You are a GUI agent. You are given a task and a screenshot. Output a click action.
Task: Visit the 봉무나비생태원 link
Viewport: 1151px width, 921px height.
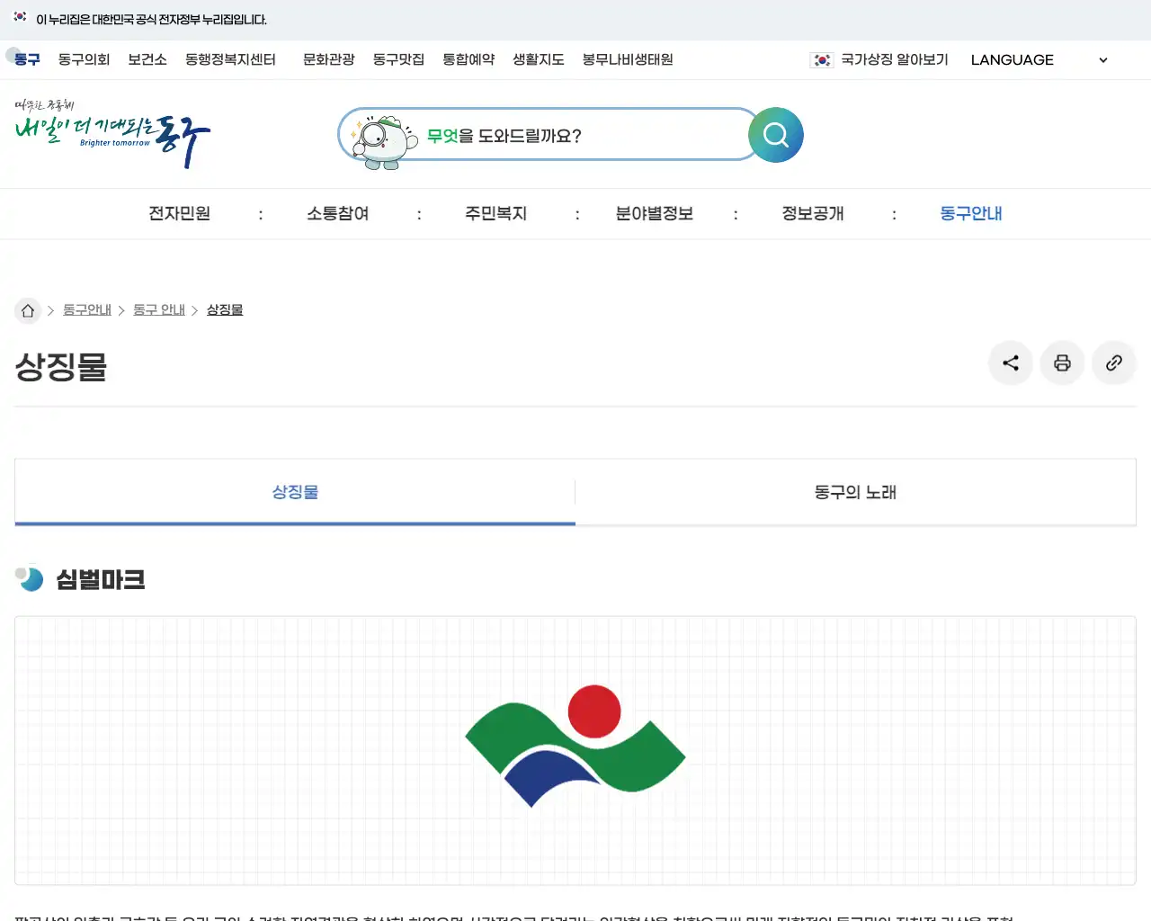coord(626,59)
